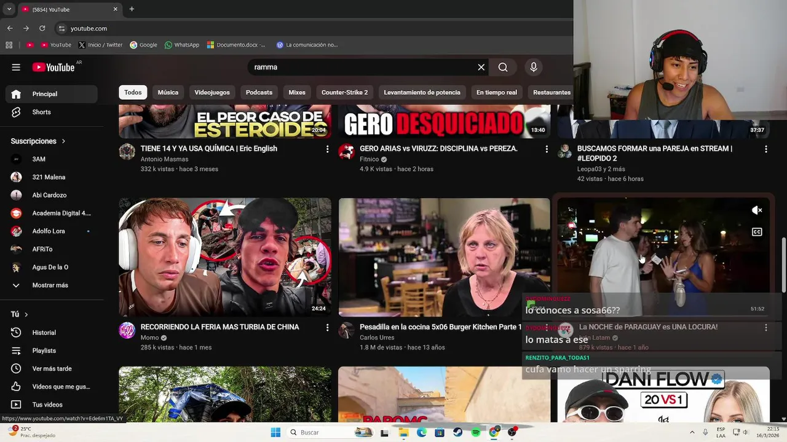
Task: Select the Mixes filter chip
Action: coord(297,93)
